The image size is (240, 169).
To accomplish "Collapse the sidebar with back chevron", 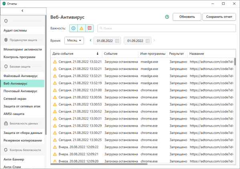I will (22, 10).
